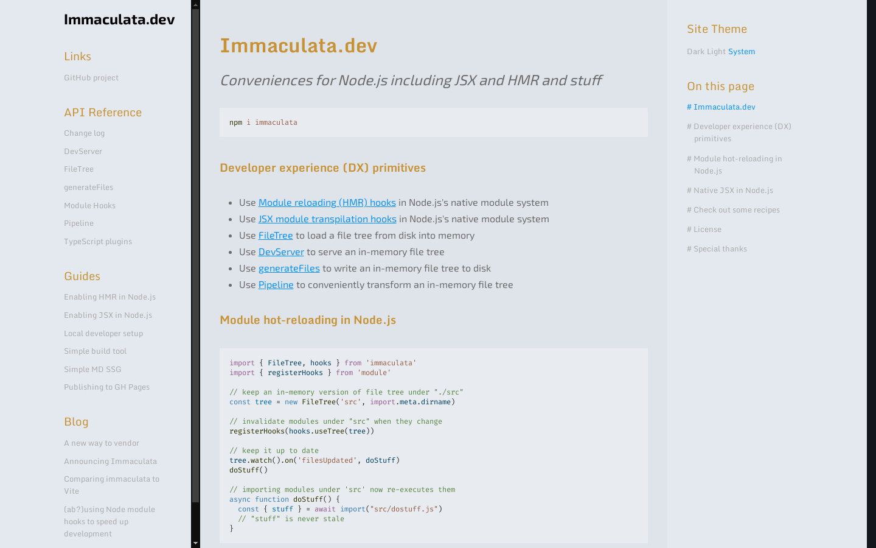876x548 pixels.
Task: Jump to # Immaculata.dev page anchor
Action: [721, 107]
